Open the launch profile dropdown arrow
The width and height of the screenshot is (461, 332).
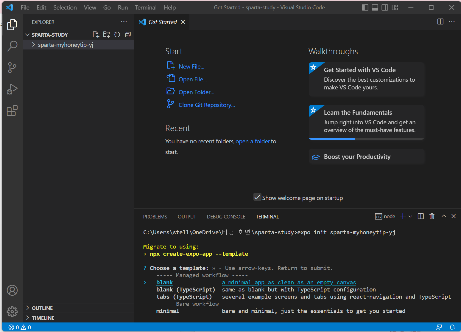click(x=410, y=216)
